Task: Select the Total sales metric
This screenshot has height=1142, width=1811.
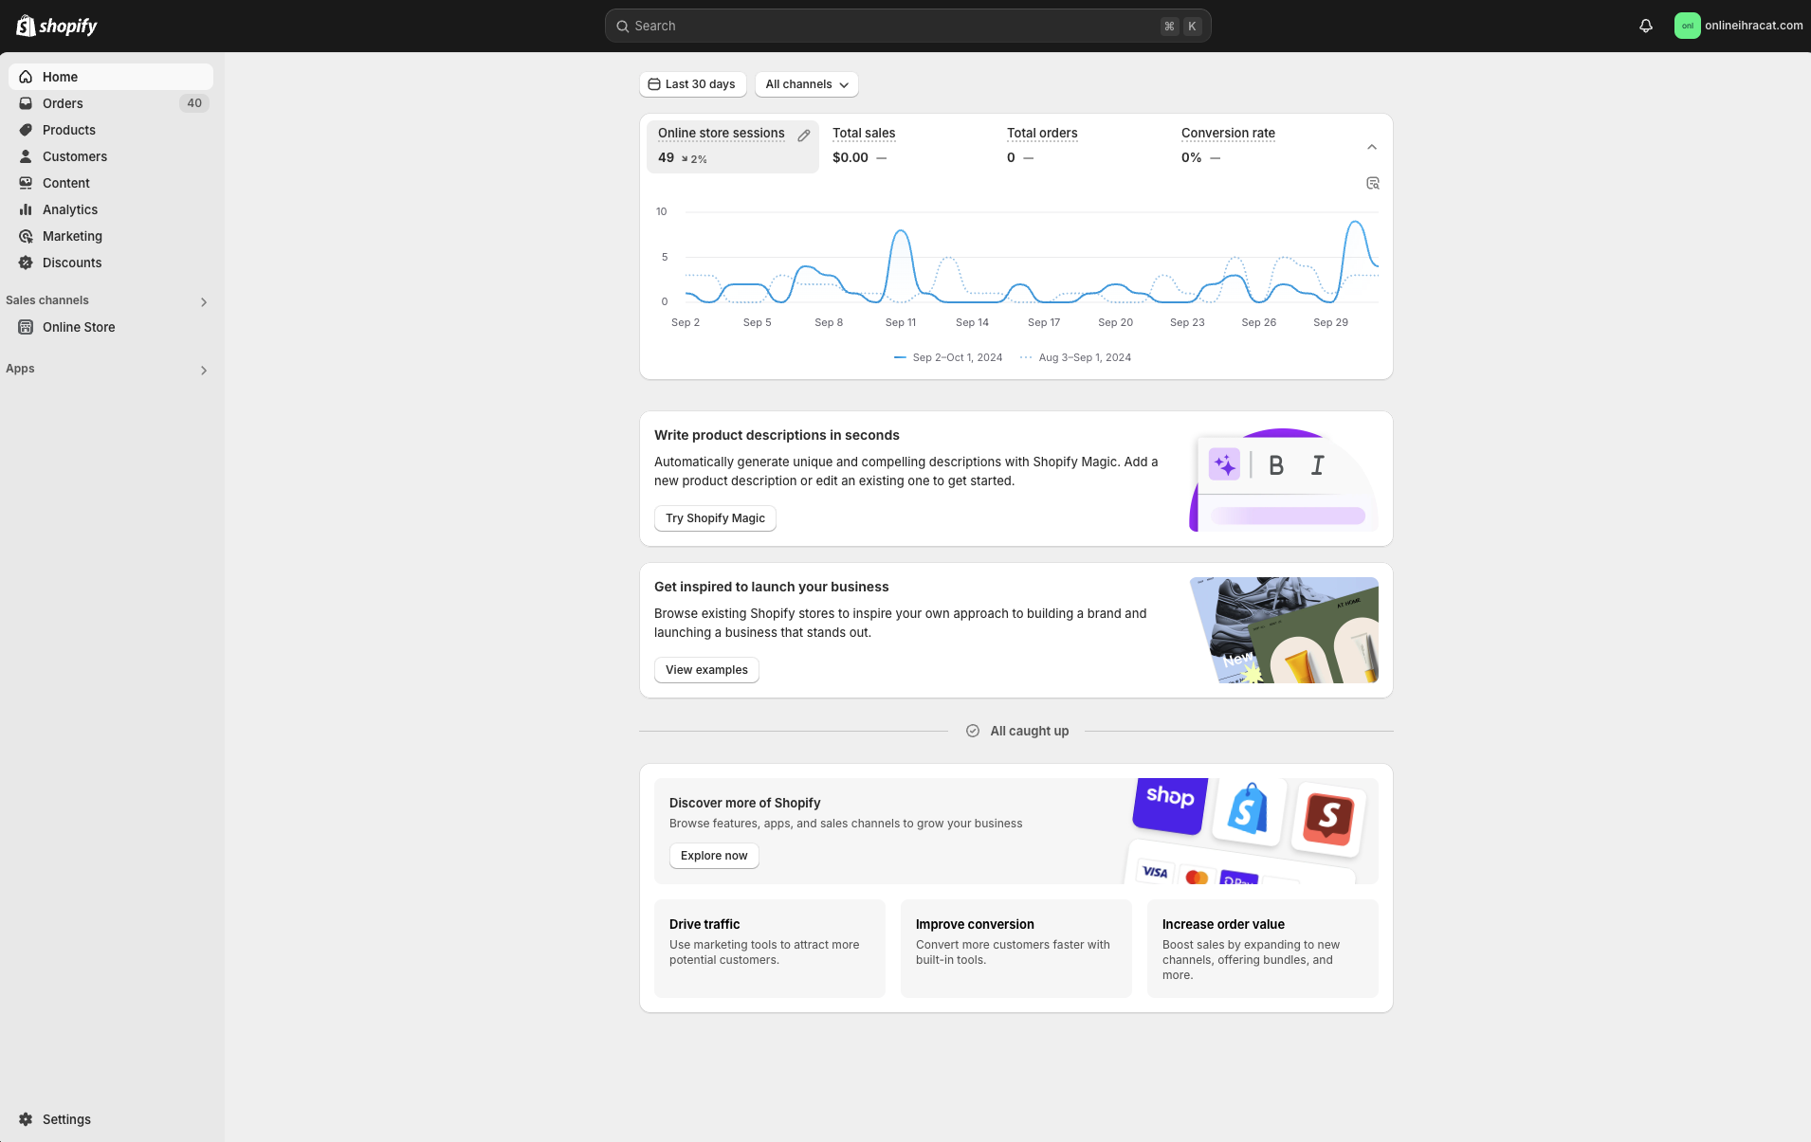Action: 907,146
